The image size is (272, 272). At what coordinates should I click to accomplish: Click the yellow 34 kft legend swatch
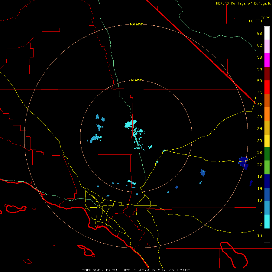267,141
